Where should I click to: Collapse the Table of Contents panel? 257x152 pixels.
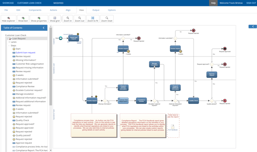(44, 28)
